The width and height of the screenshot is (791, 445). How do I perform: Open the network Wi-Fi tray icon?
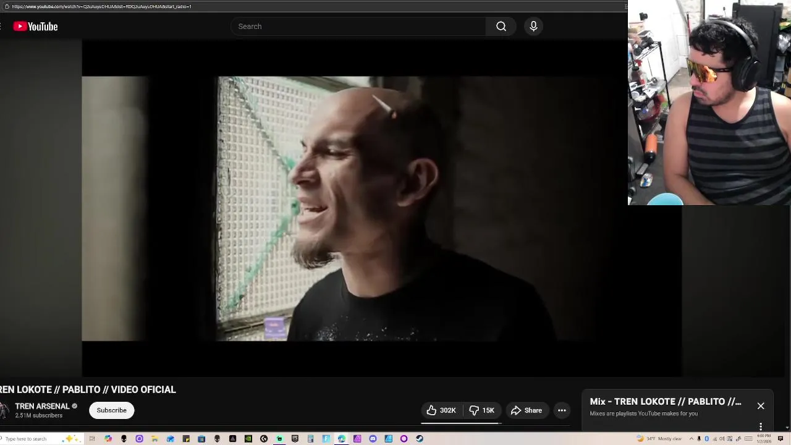tap(715, 439)
